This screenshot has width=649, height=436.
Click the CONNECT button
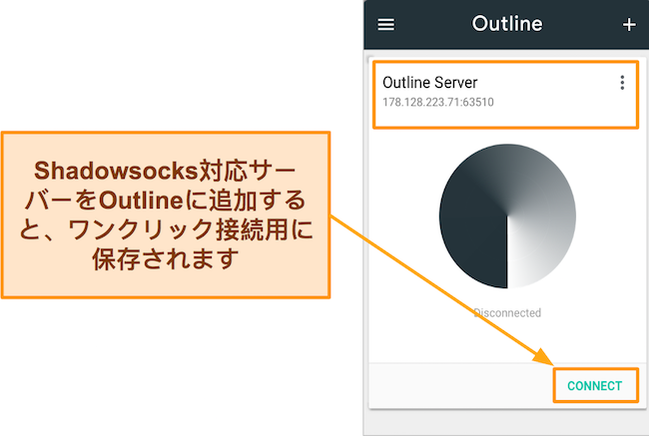(595, 385)
